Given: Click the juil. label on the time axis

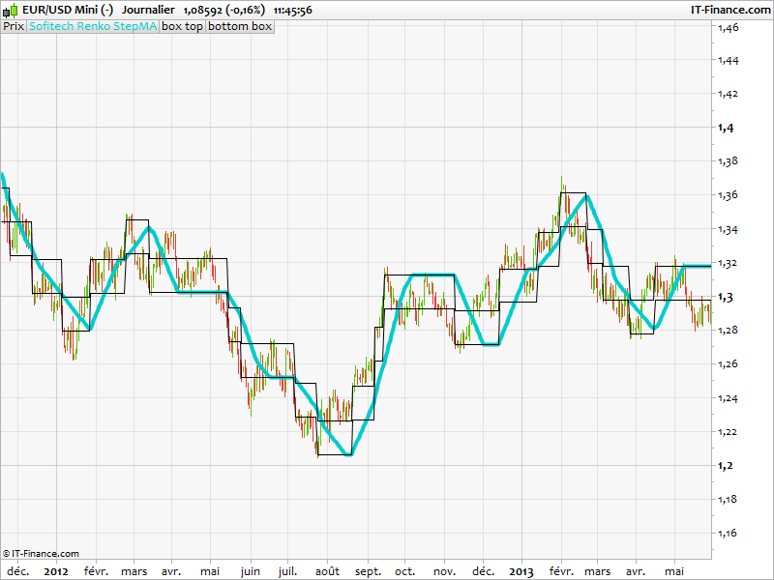Looking at the screenshot, I should click(x=288, y=571).
